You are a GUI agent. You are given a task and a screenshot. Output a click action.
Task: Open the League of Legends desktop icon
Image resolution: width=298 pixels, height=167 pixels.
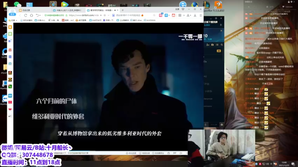click(x=206, y=4)
